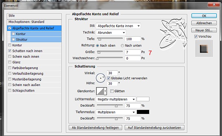This screenshot has width=222, height=136.
Task: Click the Weichzeichnen slider handle
Action: coord(97,58)
